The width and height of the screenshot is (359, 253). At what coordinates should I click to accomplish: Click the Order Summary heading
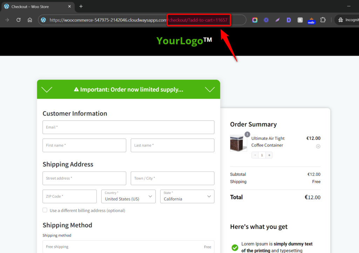(x=253, y=124)
